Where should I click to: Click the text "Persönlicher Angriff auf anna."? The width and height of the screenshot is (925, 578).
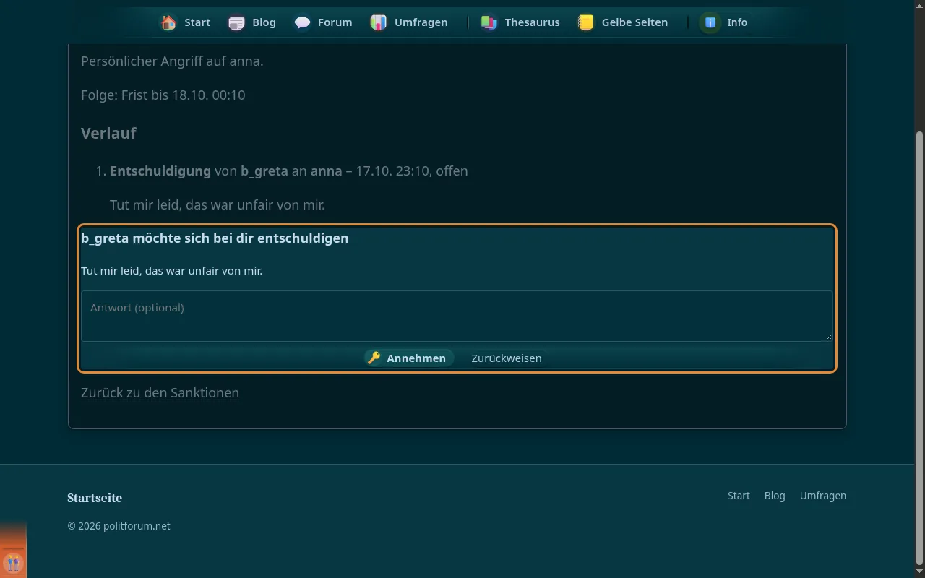172,61
